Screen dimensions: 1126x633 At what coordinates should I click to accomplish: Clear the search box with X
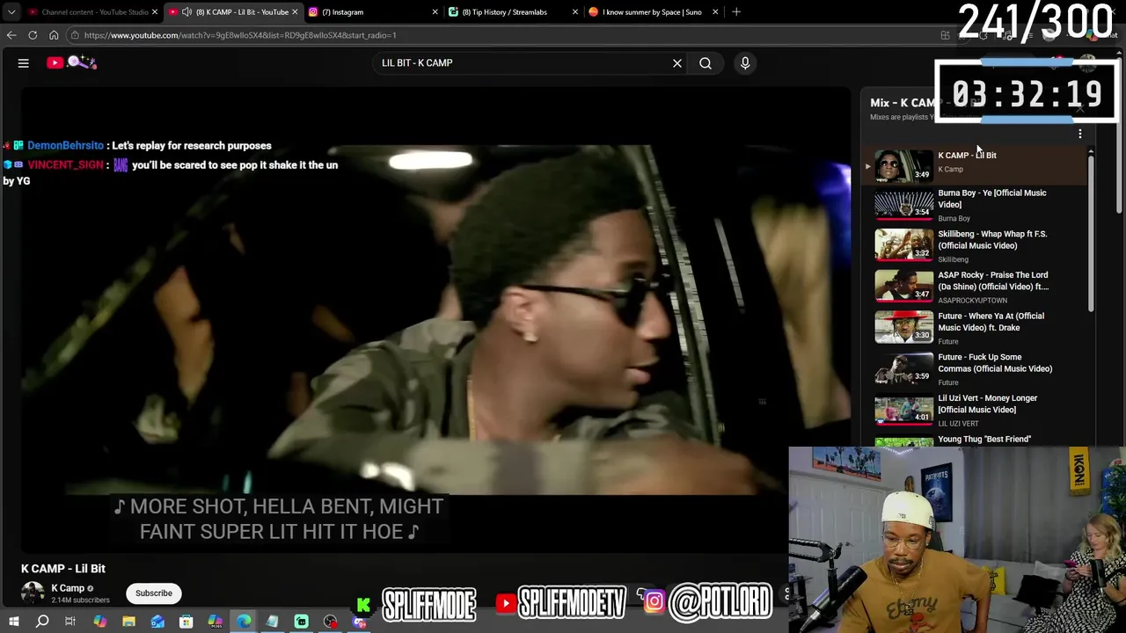pyautogui.click(x=677, y=63)
